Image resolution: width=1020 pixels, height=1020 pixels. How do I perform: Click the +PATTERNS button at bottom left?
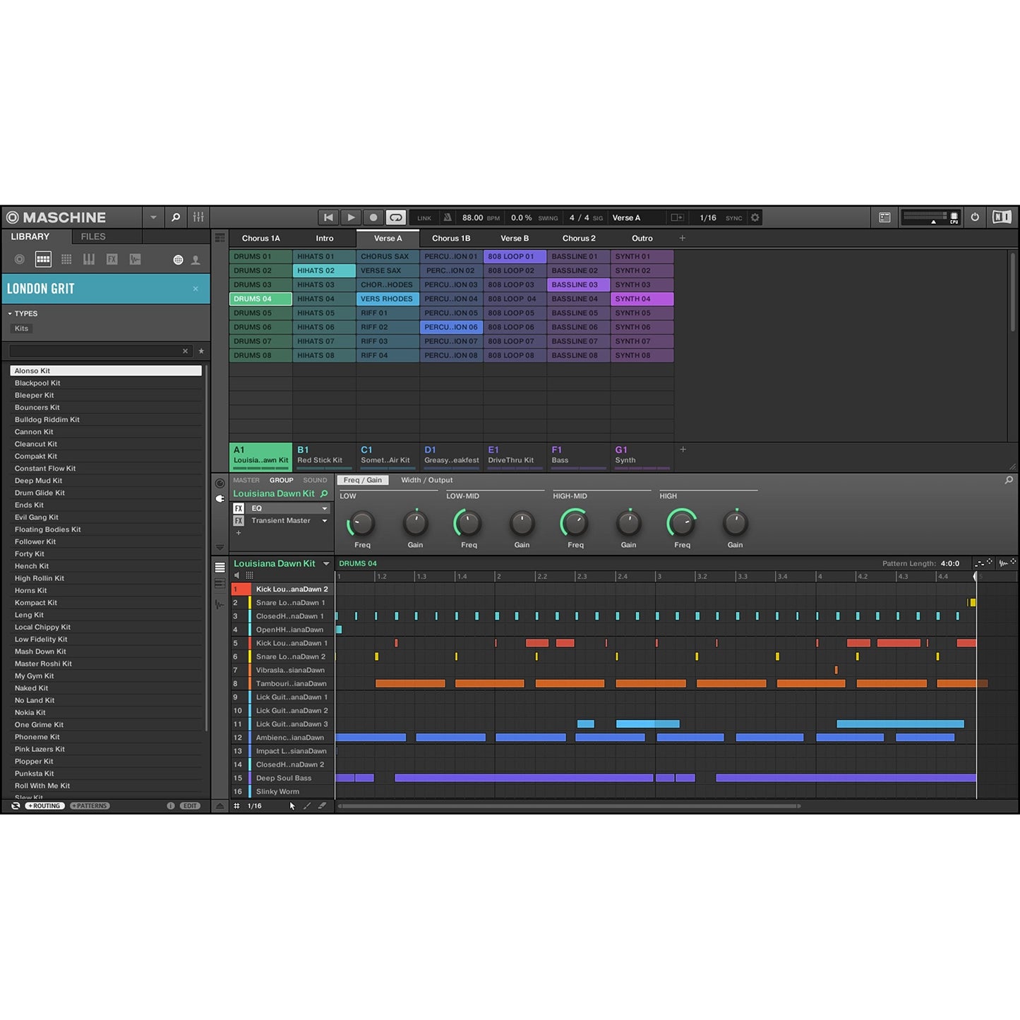point(89,805)
